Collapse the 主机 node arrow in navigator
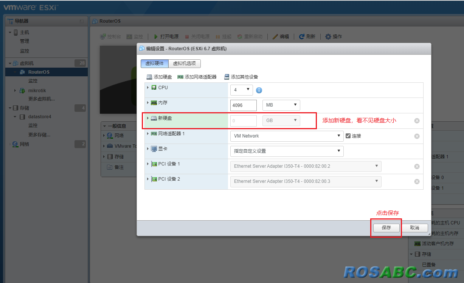The image size is (464, 283). coord(10,32)
